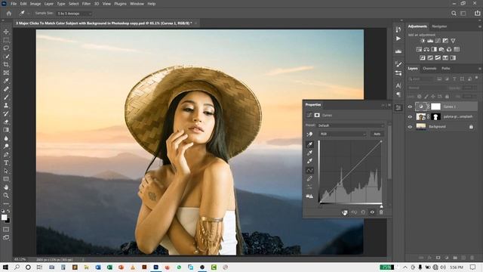Open the layer blend mode dropdown
The image size is (483, 272).
tap(426, 88)
